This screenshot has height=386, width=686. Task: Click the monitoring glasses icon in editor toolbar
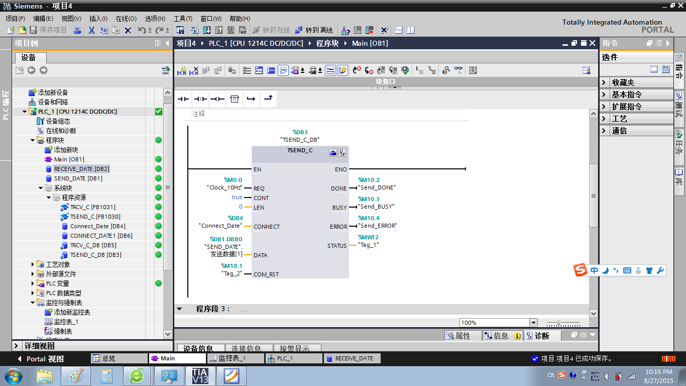(x=459, y=70)
